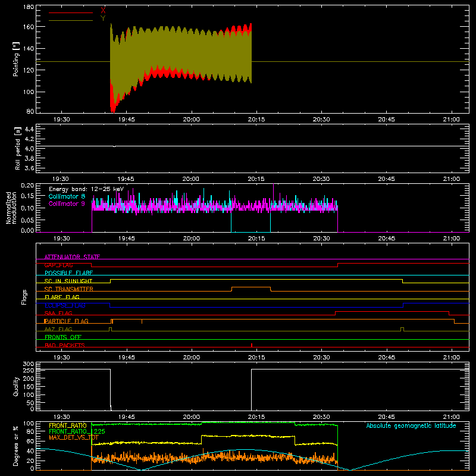Click the BAD_PACKETS flag label
The width and height of the screenshot is (476, 476).
tap(65, 345)
